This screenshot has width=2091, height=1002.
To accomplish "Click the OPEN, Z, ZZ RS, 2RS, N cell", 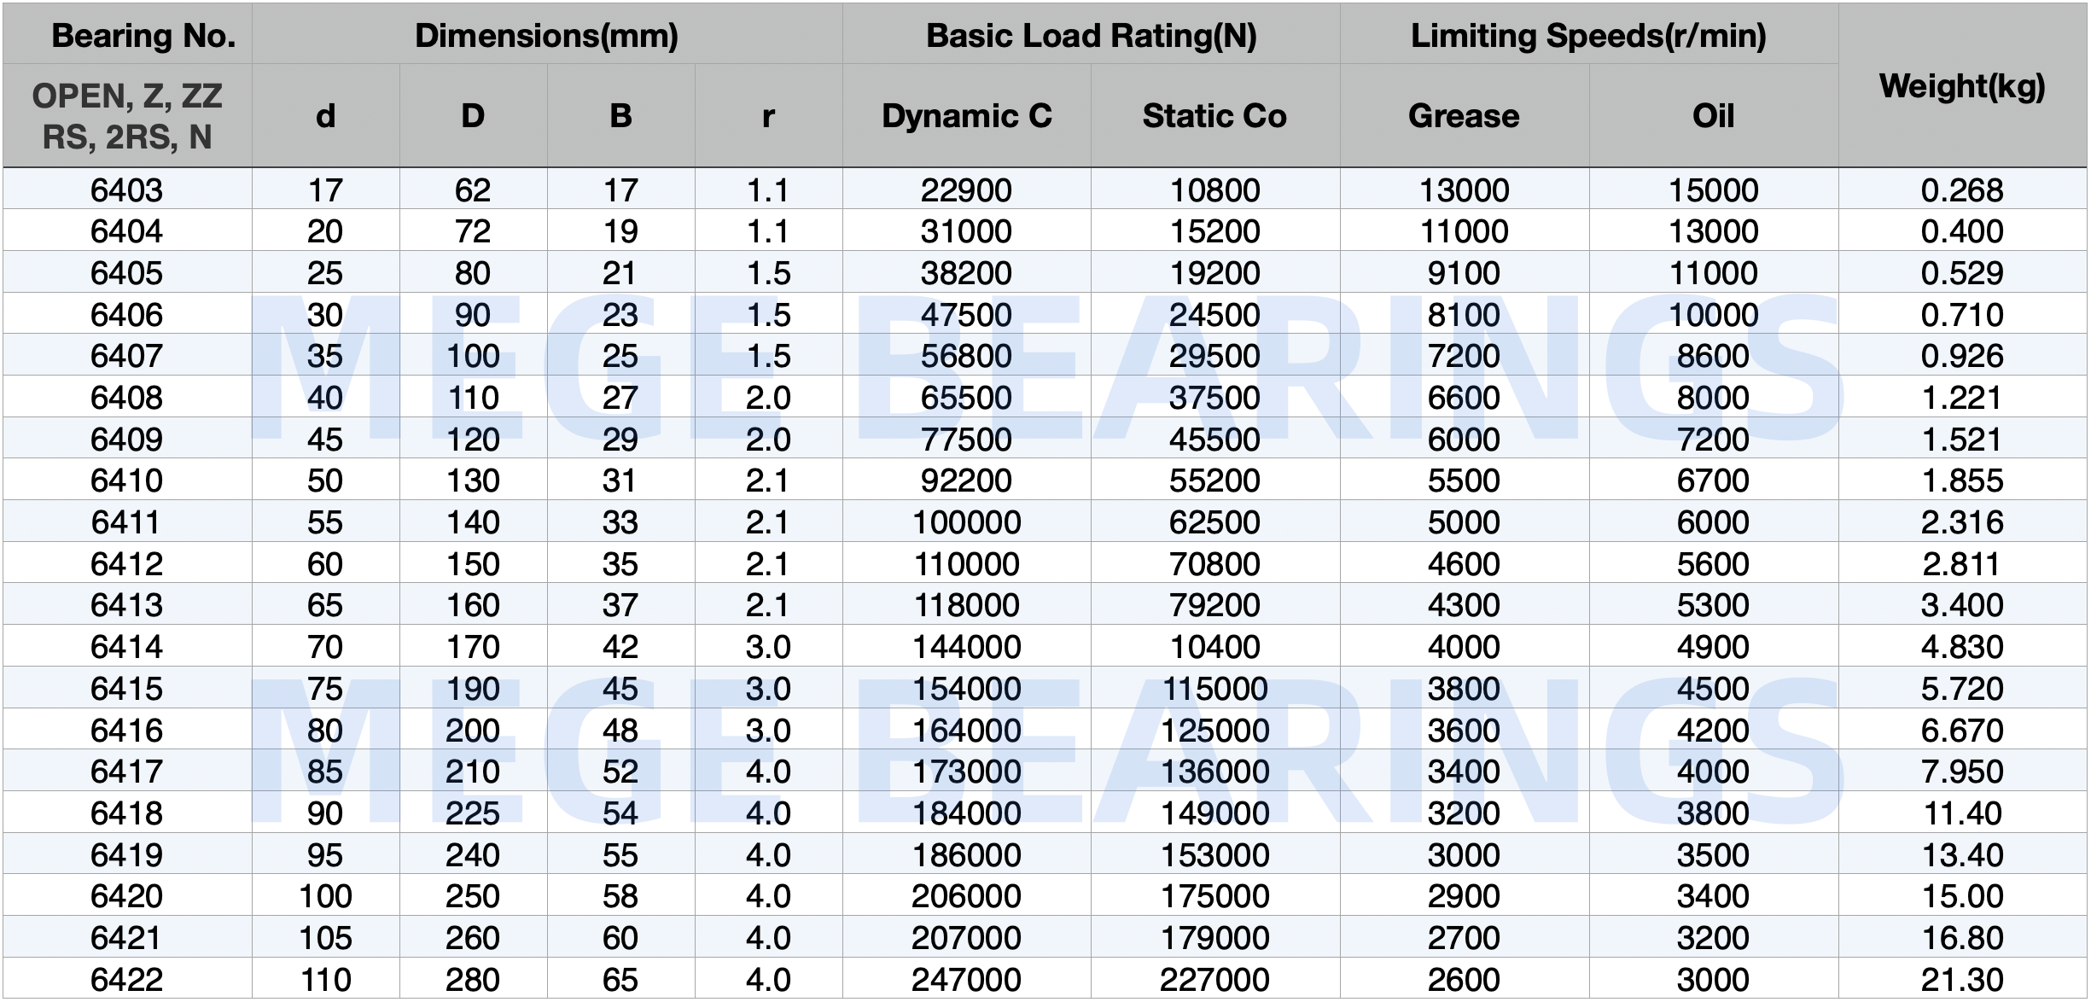I will tap(130, 115).
